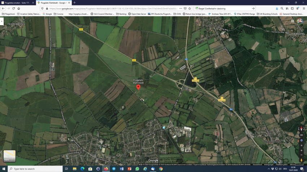Open the Corona bookmark folder
Viewport: 307px width, 172px height.
tap(59, 14)
